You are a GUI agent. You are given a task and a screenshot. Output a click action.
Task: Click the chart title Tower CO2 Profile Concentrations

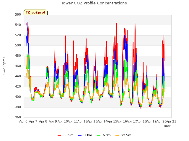94,3
